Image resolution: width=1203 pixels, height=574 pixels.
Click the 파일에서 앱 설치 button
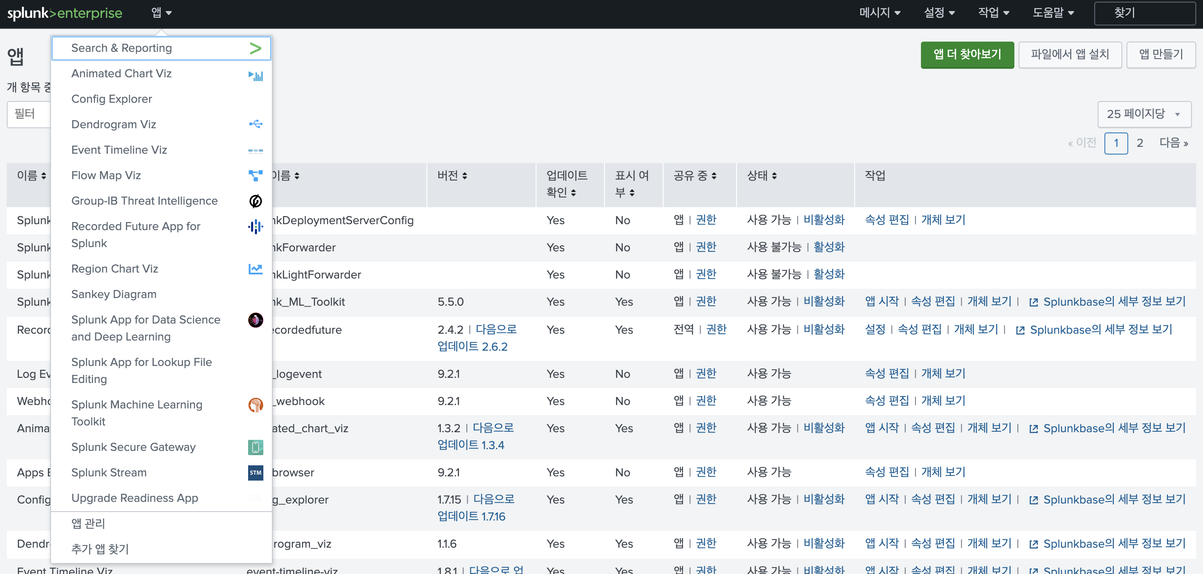(1070, 55)
